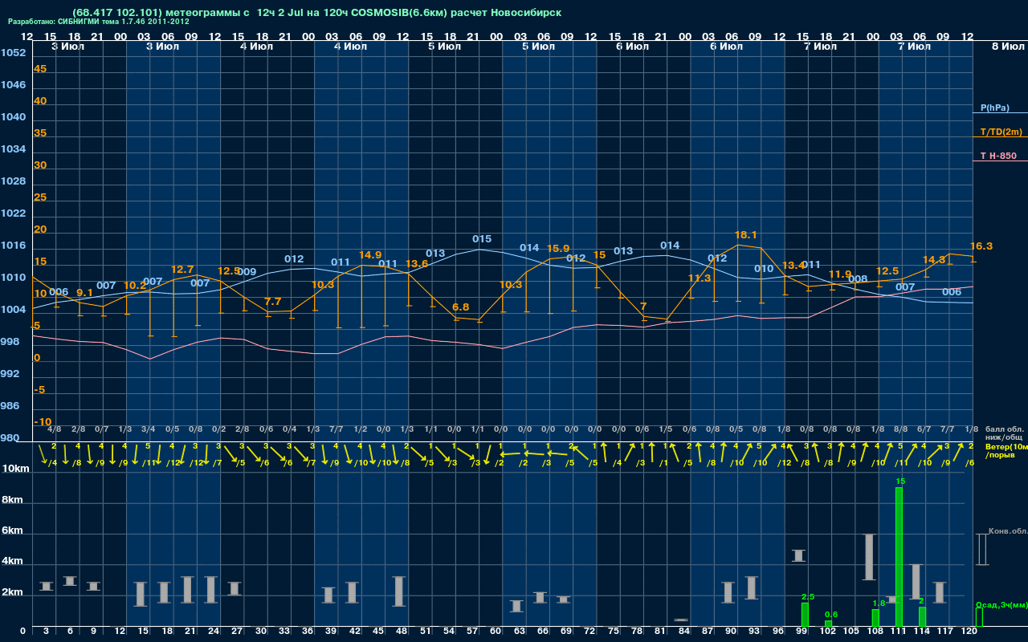Click forecast hour 84 on bottom axis
This screenshot has height=642, width=1028.
coord(684,632)
